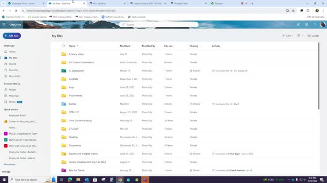
Task: Open MCCSC Negotiations Team quick access
Action: click(23, 134)
